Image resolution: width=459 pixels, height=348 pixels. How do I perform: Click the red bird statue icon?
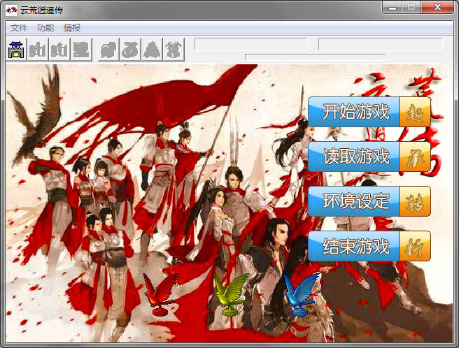tap(160, 294)
